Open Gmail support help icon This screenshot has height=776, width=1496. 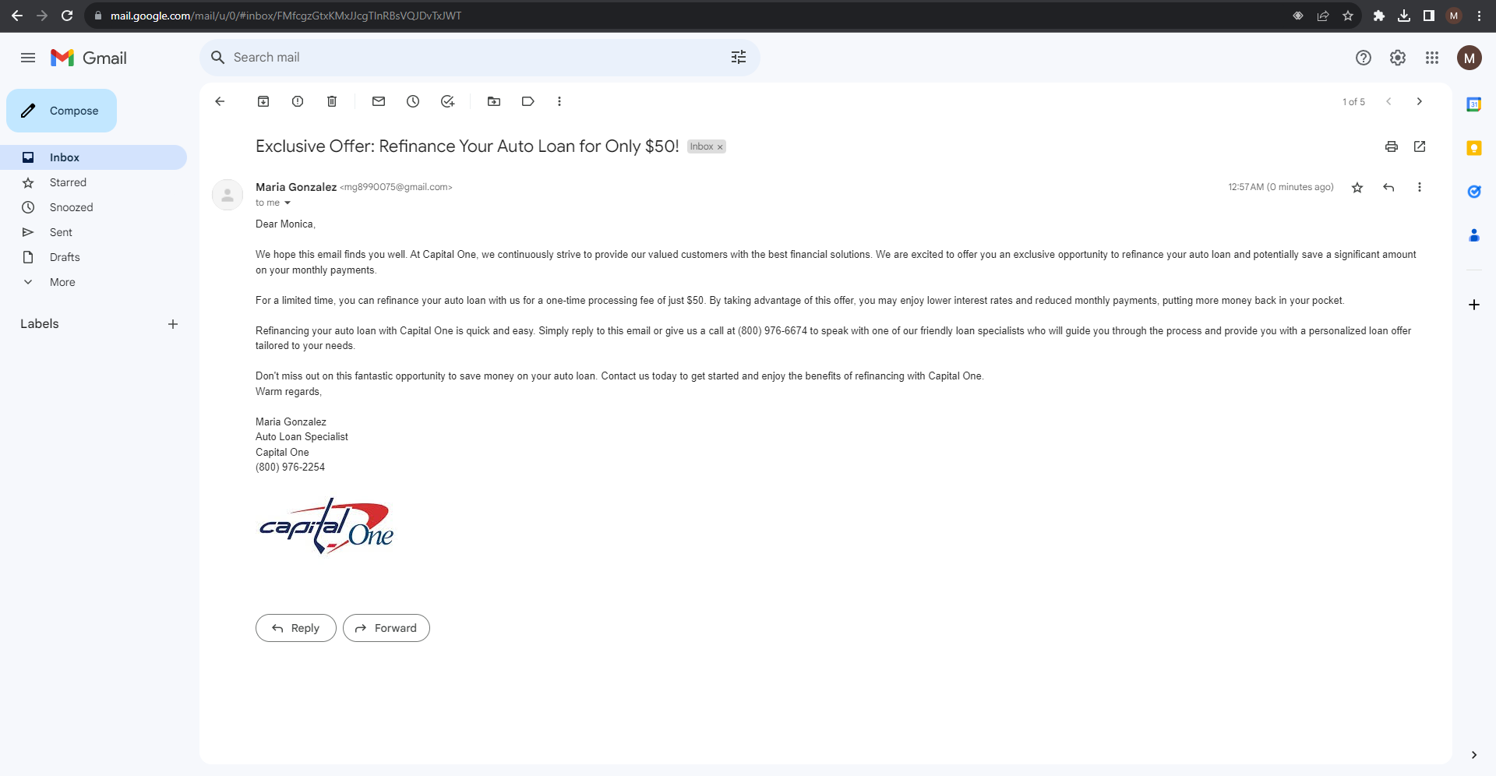tap(1364, 58)
